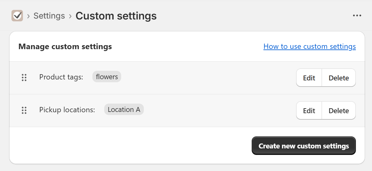Open the three-dot more actions menu
The height and width of the screenshot is (171, 372).
pos(357,15)
